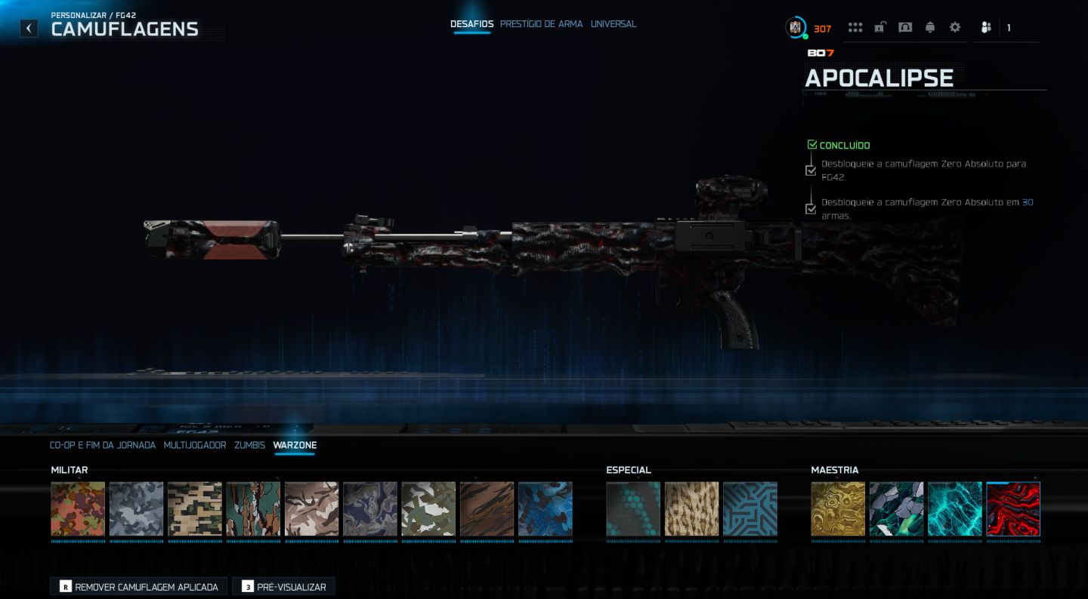
Task: Select the Multijogador camo category tab
Action: pyautogui.click(x=195, y=445)
